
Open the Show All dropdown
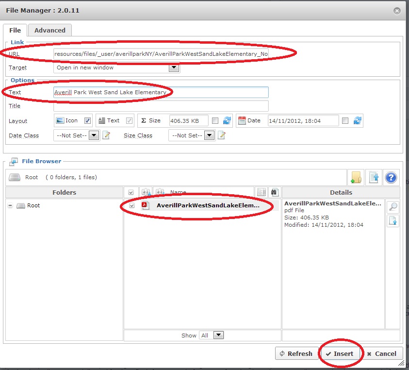point(218,335)
